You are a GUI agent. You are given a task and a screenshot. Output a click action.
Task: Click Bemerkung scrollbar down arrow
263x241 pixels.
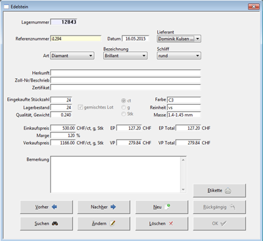coord(183,190)
